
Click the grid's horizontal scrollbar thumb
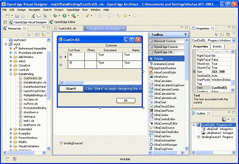tap(74, 83)
